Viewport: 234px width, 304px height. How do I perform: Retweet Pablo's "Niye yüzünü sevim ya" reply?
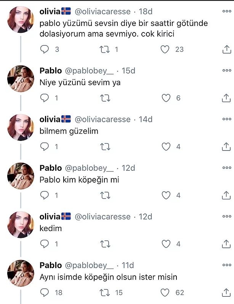tap(105, 98)
